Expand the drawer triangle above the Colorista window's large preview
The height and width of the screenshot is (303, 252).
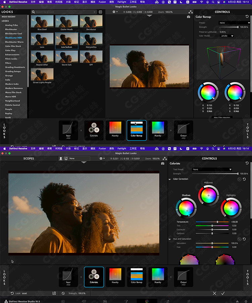point(84,162)
